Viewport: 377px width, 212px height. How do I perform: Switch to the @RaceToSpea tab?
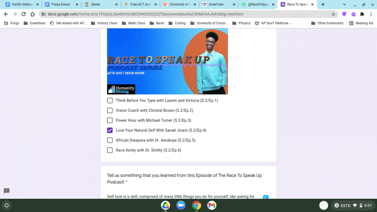click(258, 4)
